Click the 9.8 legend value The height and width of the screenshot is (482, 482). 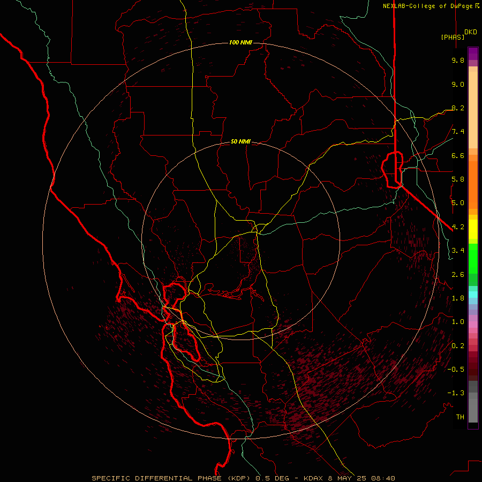[458, 60]
